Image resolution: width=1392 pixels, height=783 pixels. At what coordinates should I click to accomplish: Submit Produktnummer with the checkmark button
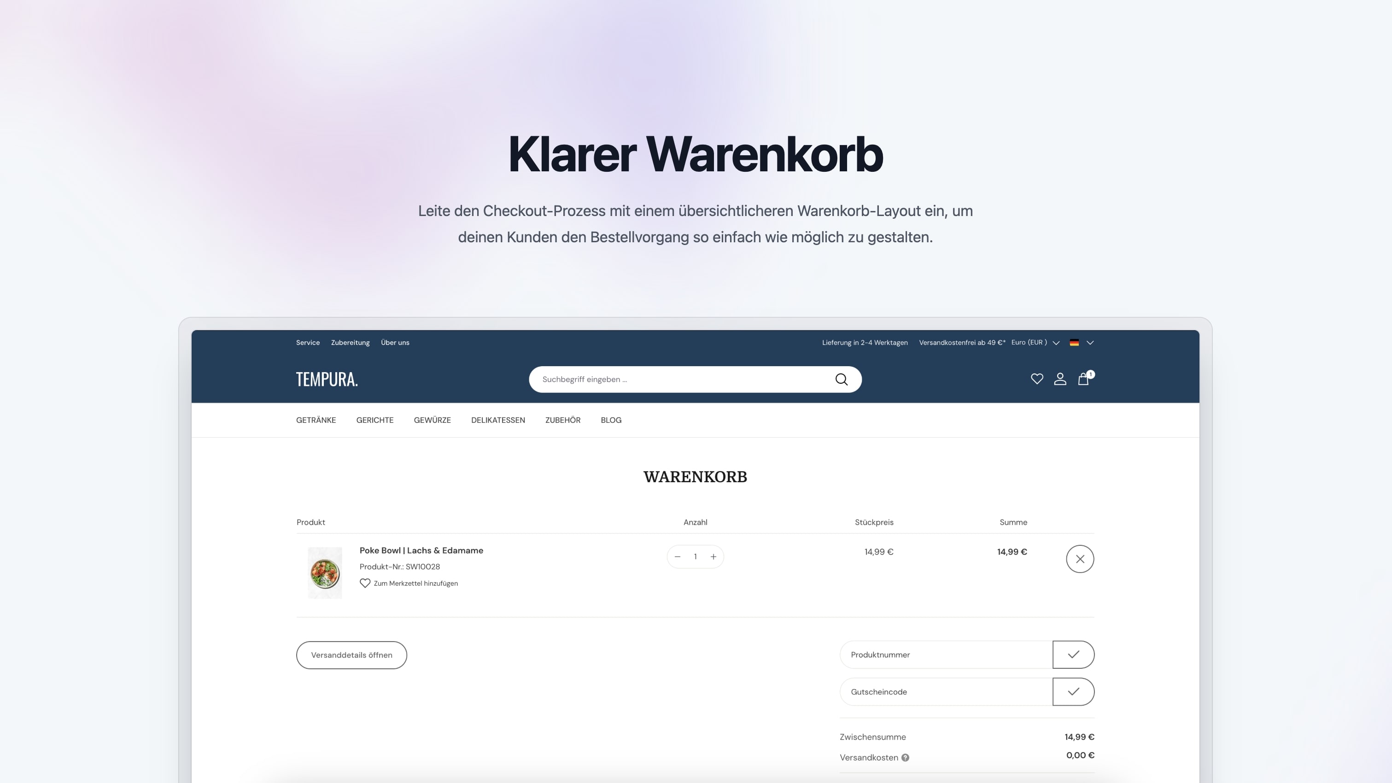pyautogui.click(x=1073, y=654)
